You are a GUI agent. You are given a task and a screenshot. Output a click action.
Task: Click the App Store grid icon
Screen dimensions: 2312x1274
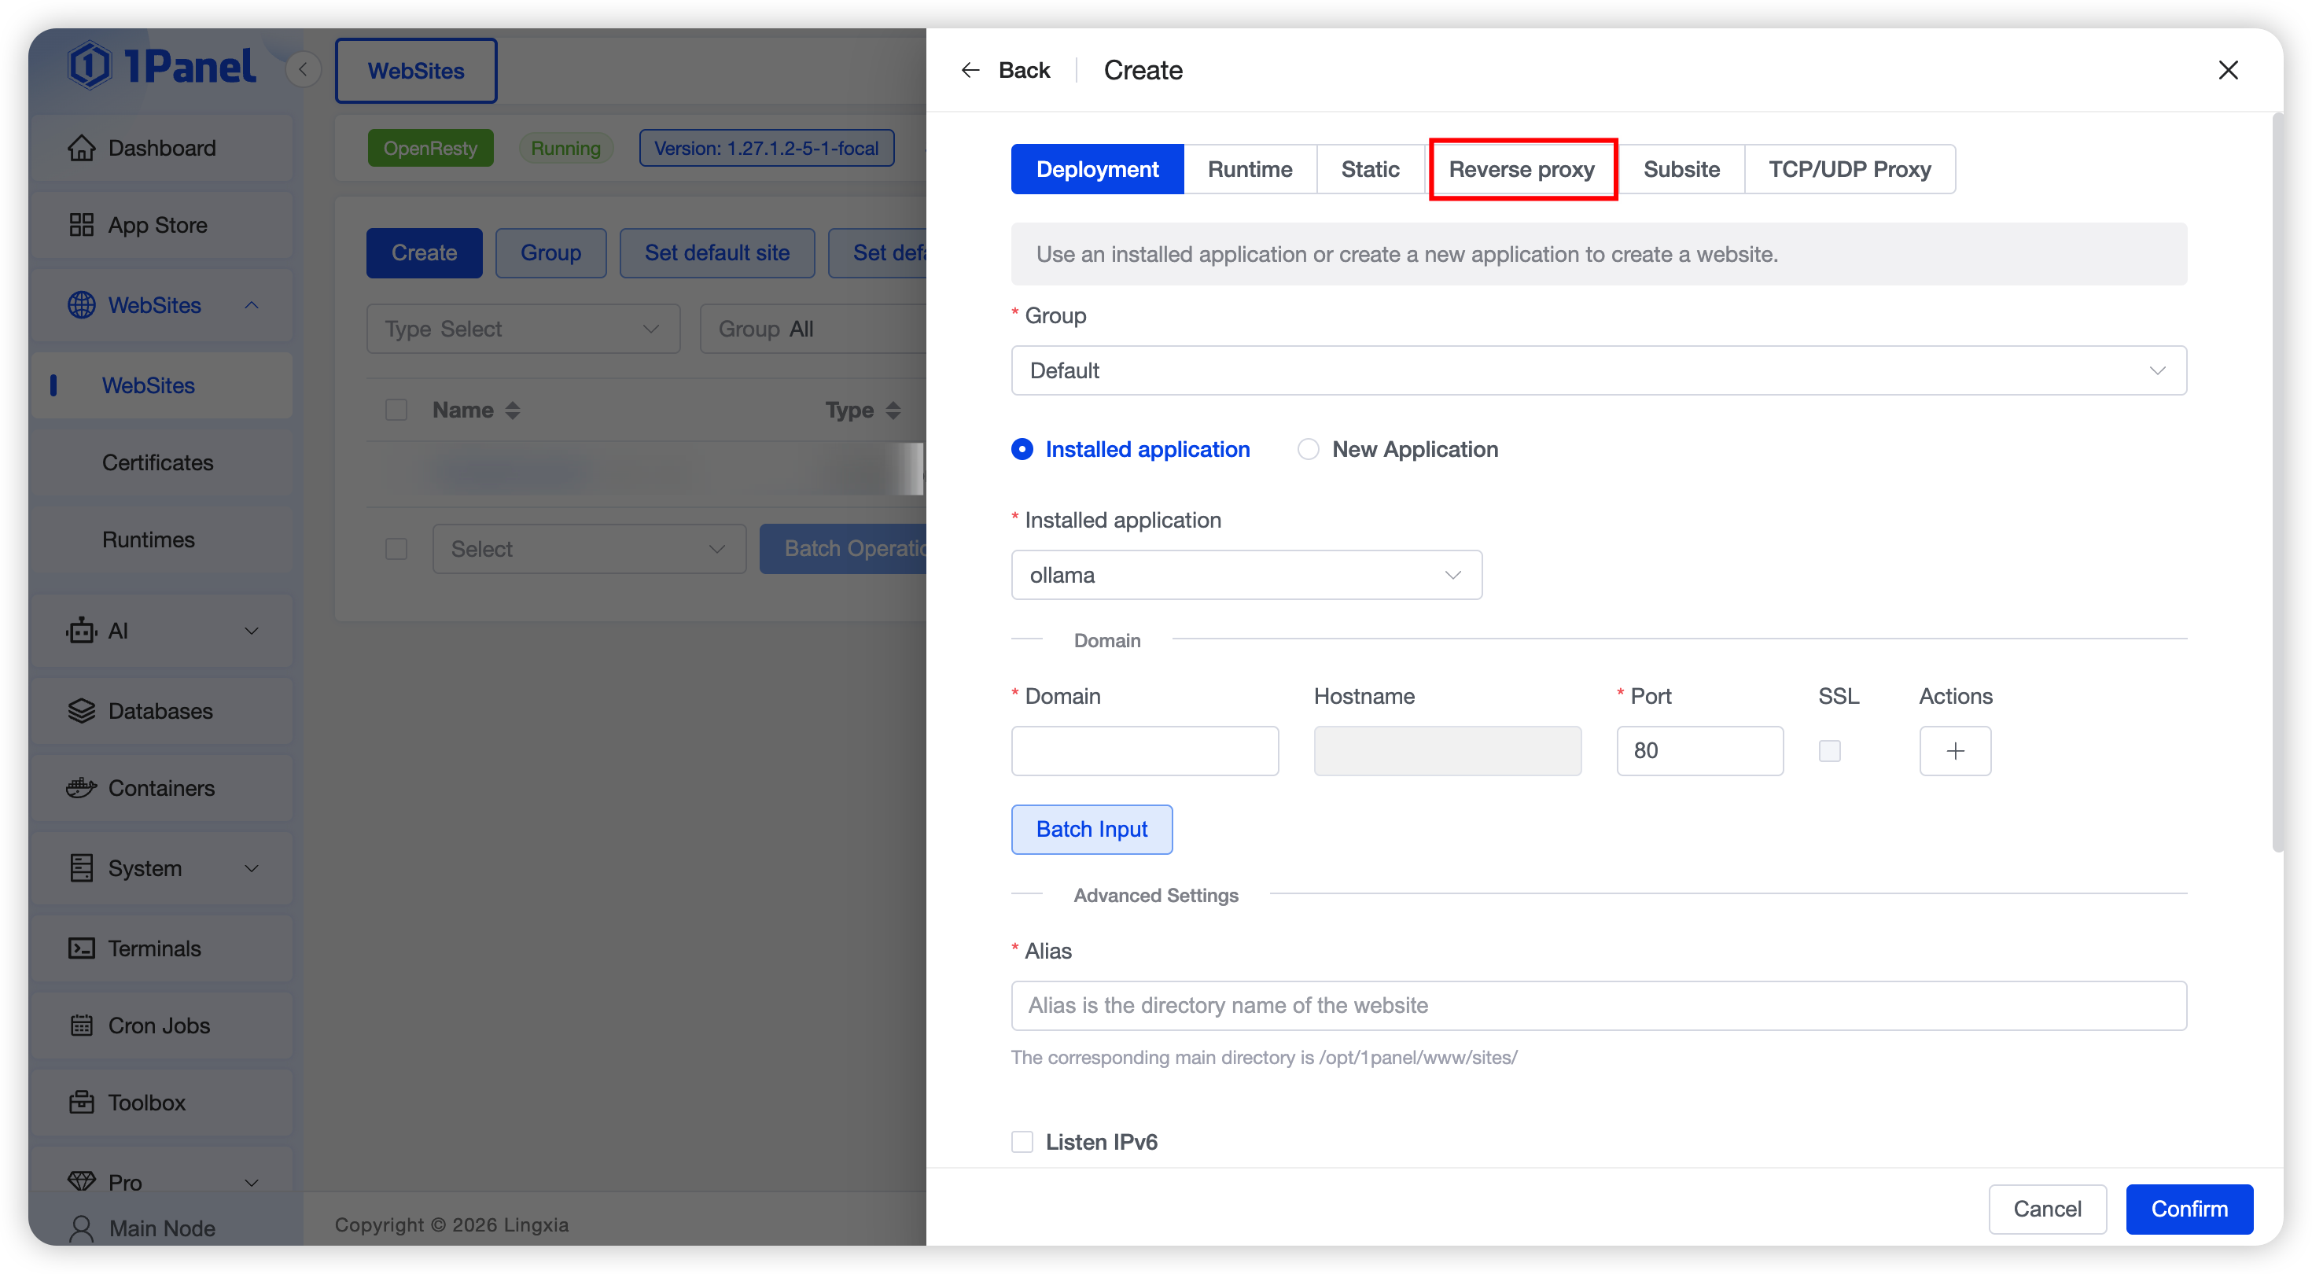point(81,226)
